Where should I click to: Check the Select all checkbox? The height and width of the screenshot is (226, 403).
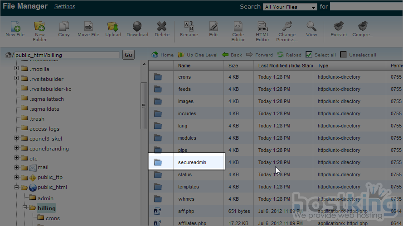click(x=309, y=55)
